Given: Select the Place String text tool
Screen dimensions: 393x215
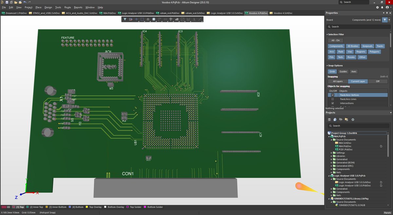Looking at the screenshot, I should [x=194, y=19].
